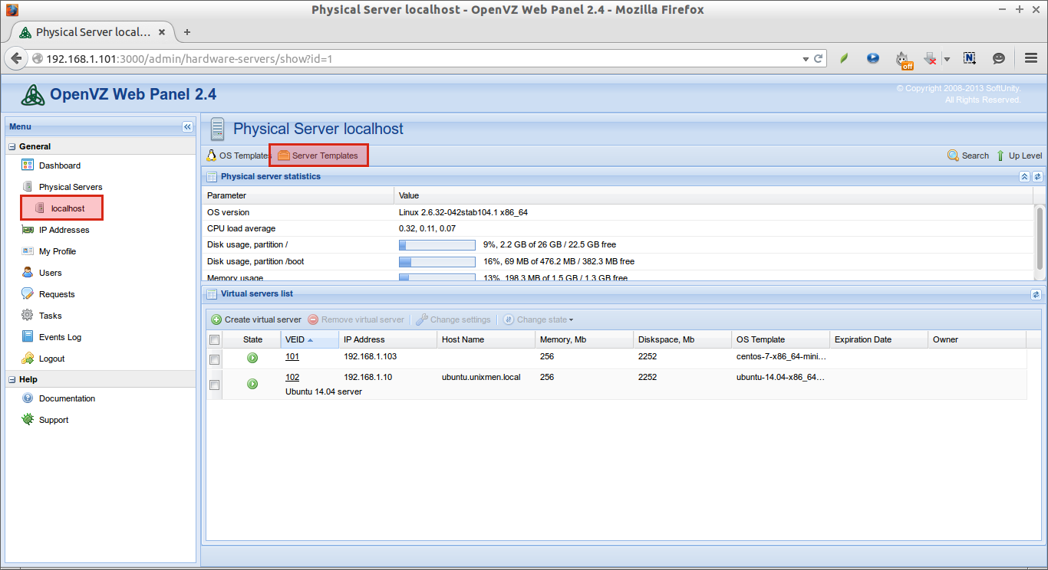Click the running state icon of VEID 102

tap(252, 384)
